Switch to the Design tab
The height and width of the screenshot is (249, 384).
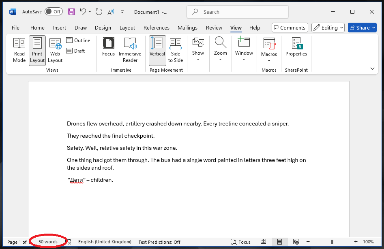[x=103, y=28]
